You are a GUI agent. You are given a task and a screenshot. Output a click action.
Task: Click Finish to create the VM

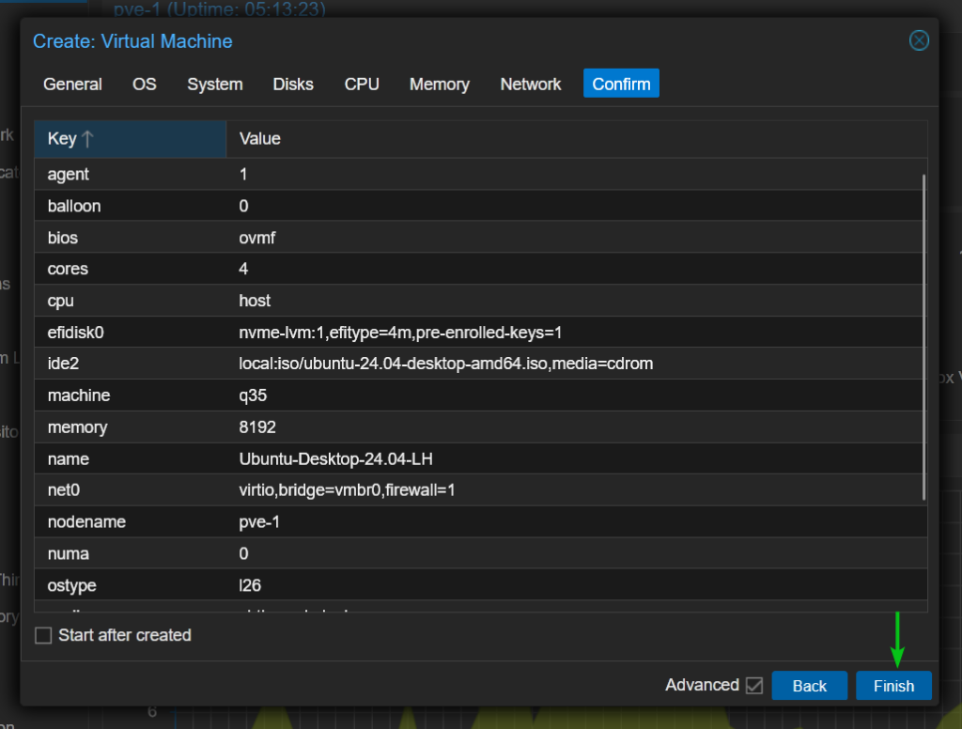point(893,686)
